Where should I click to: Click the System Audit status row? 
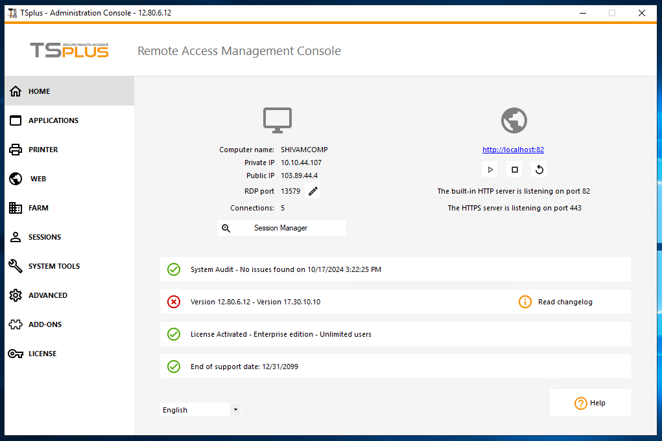395,269
